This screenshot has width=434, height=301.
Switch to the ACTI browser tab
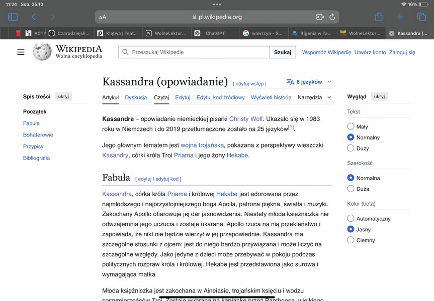pos(35,34)
